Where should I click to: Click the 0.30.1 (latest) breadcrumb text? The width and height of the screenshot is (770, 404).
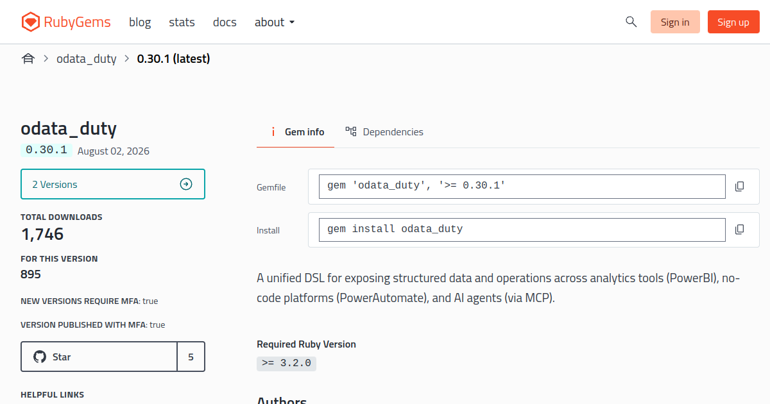pos(174,58)
